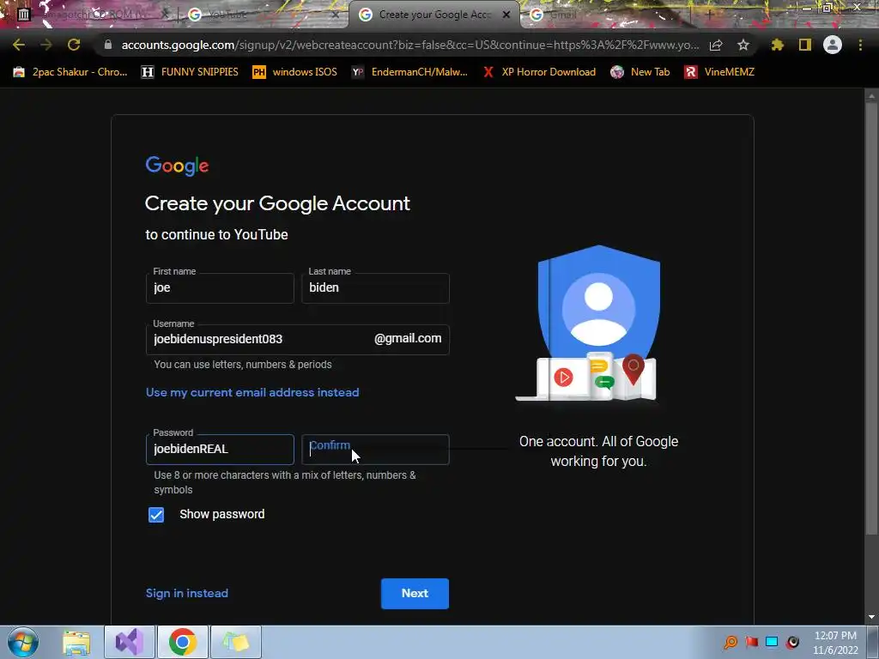Reload the page with the refresh icon
This screenshot has height=659, width=879.
click(x=74, y=45)
